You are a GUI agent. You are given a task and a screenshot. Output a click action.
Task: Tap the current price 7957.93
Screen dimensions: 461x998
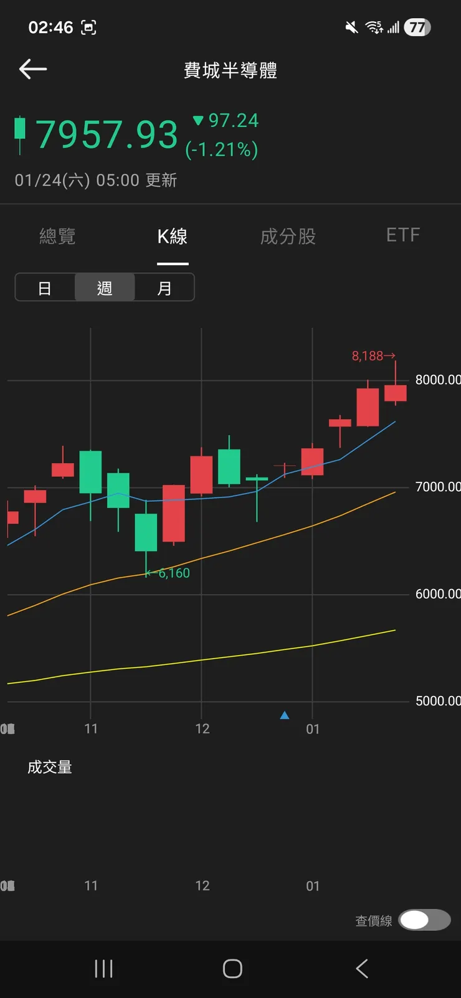[107, 134]
